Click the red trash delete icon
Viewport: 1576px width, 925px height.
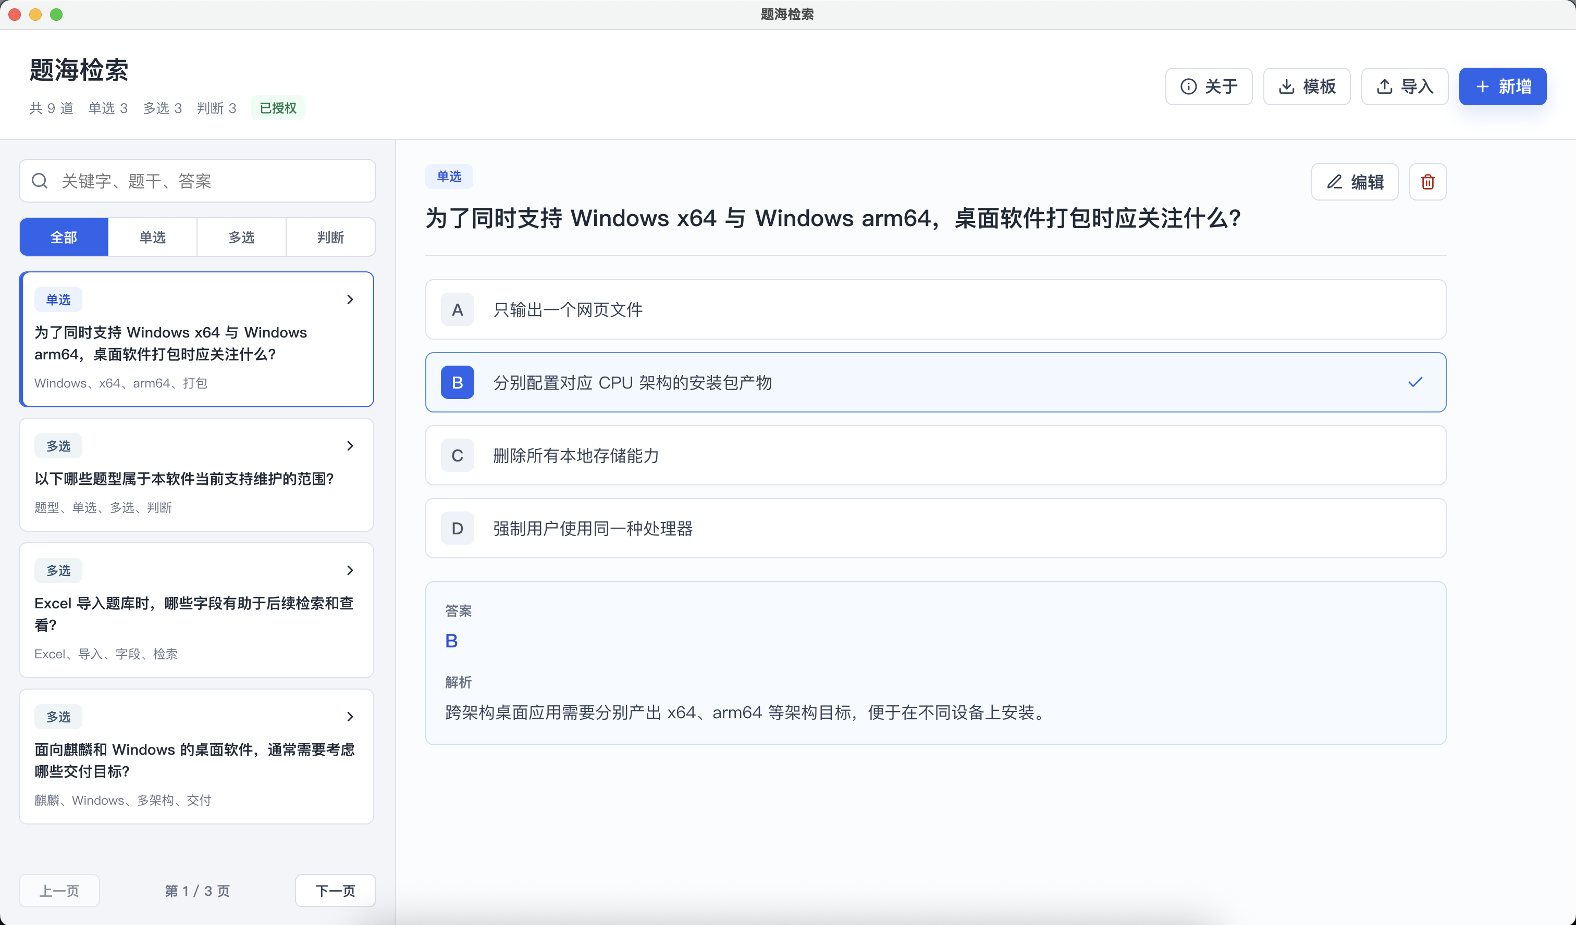click(x=1427, y=182)
